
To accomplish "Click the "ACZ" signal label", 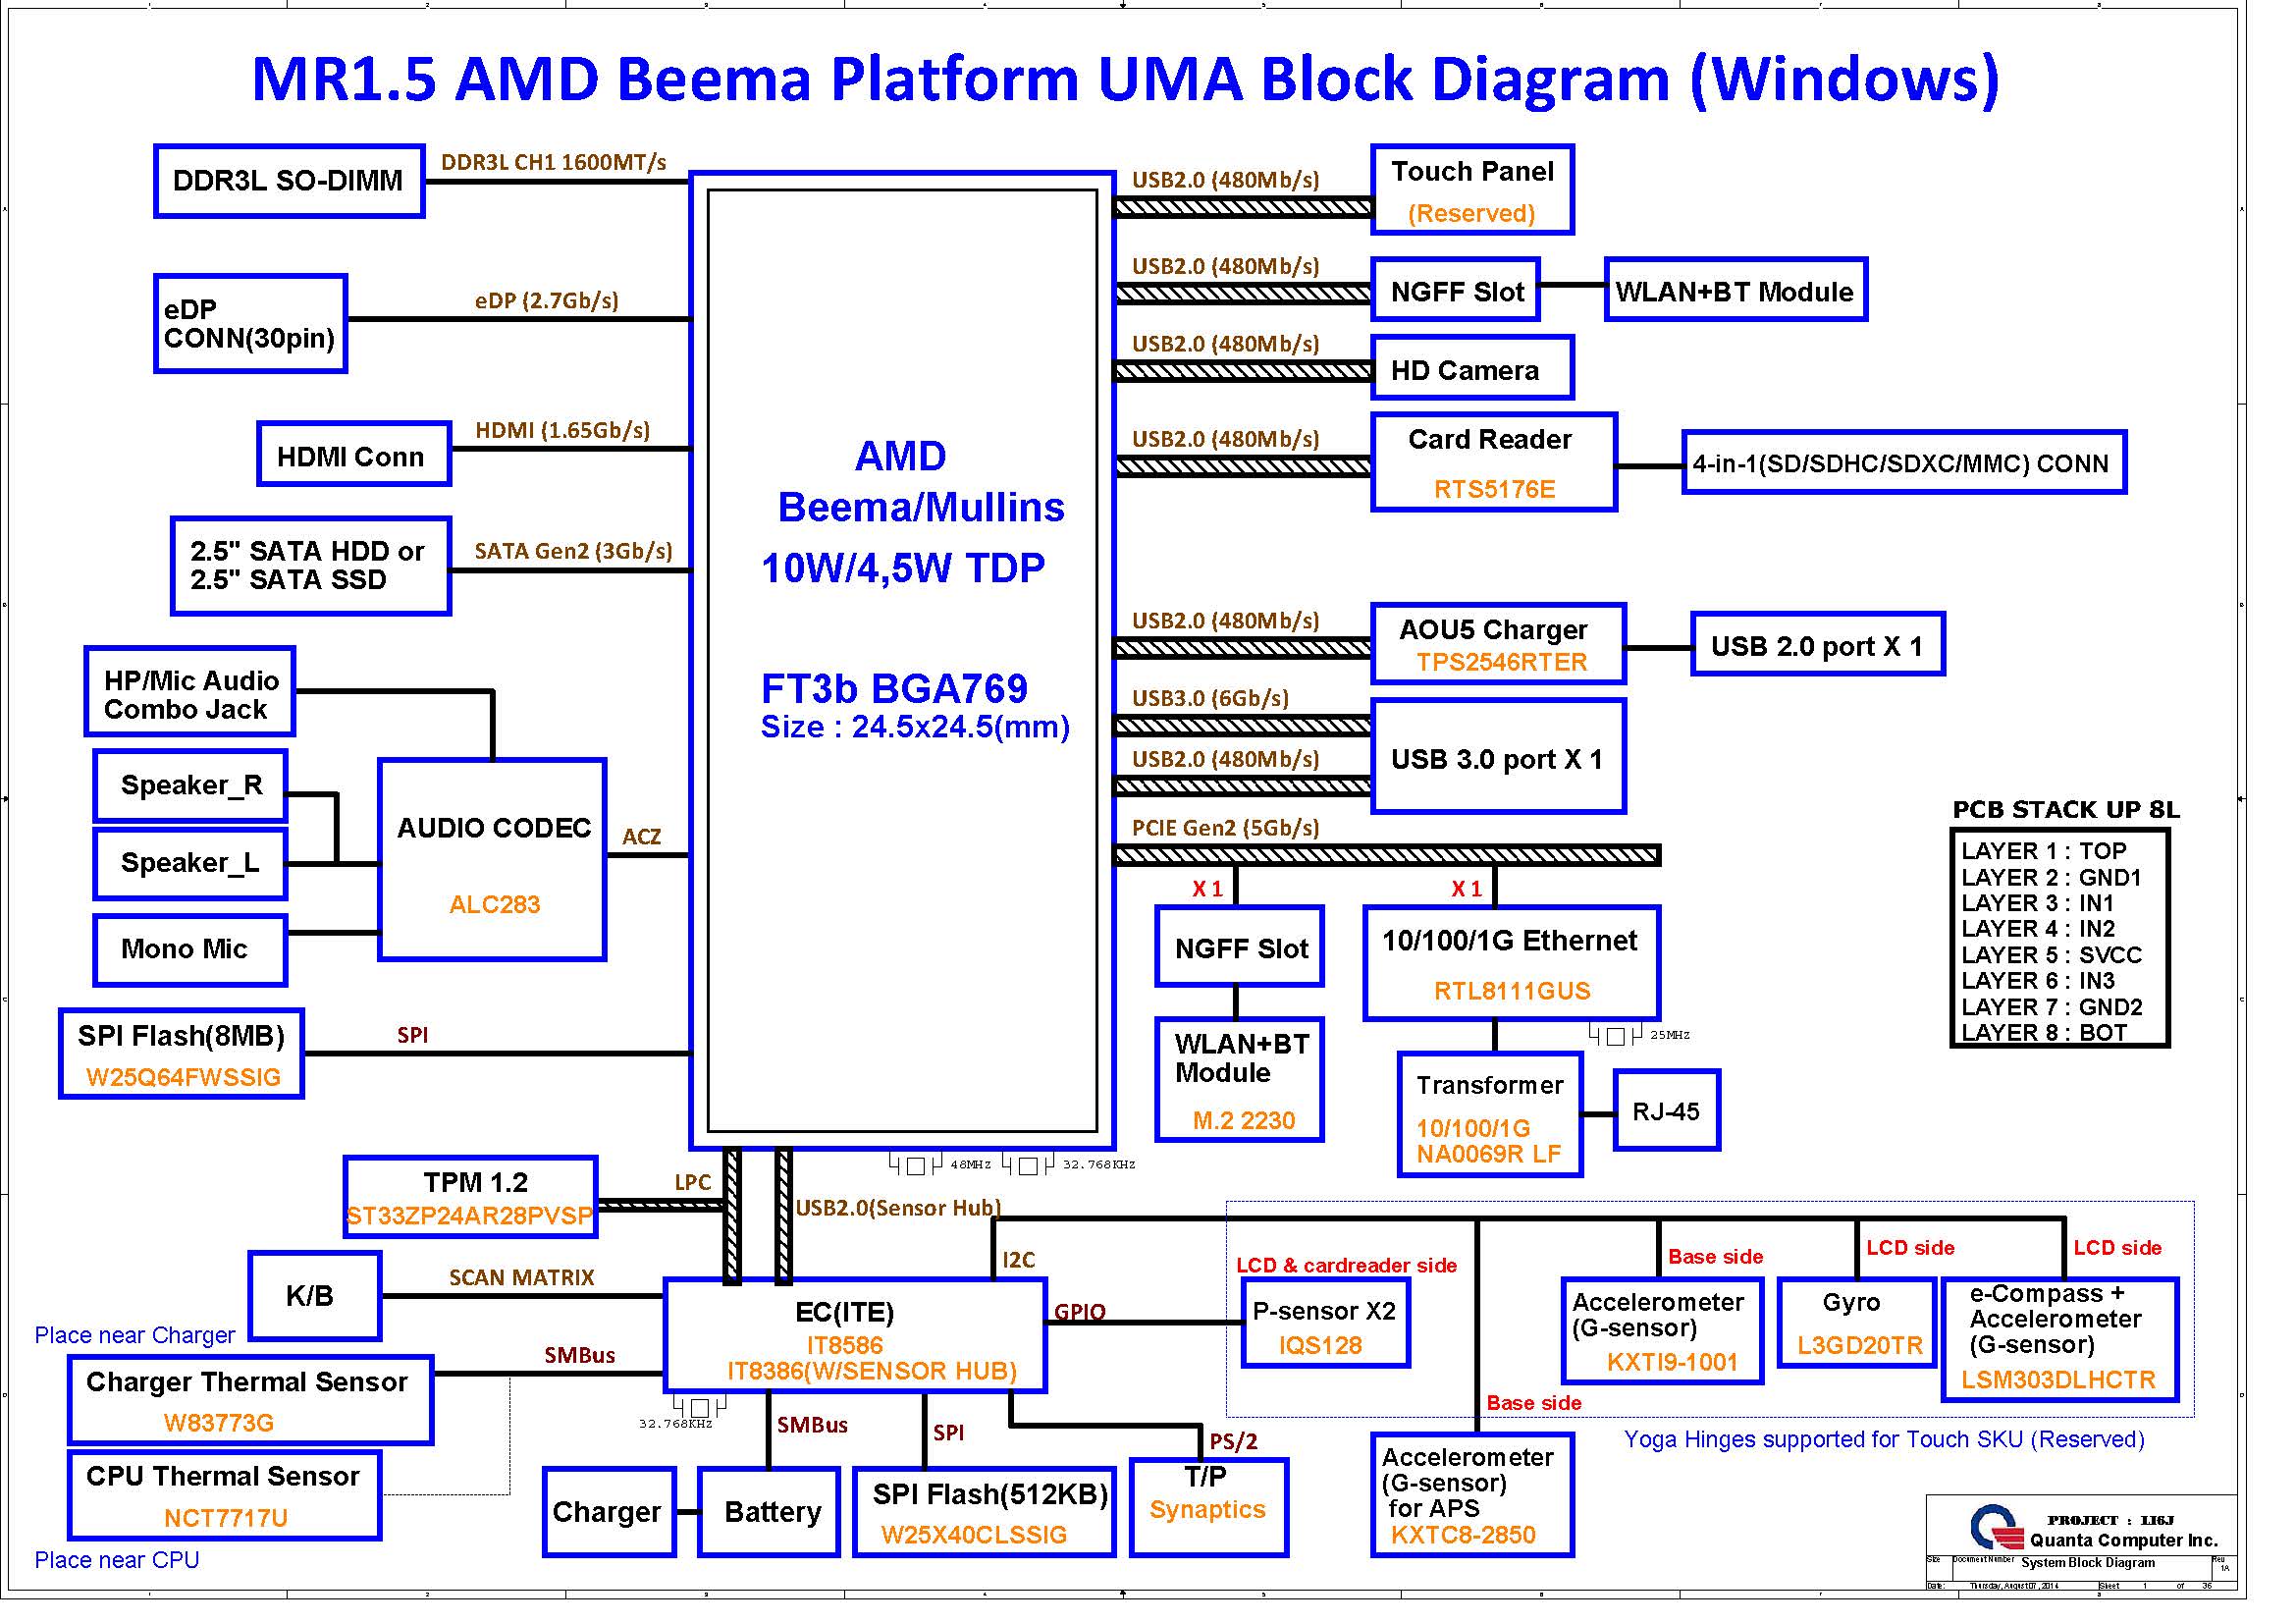I will coord(641,837).
